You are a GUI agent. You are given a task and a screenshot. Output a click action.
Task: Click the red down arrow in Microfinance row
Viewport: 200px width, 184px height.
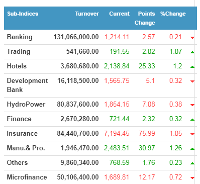(x=192, y=178)
